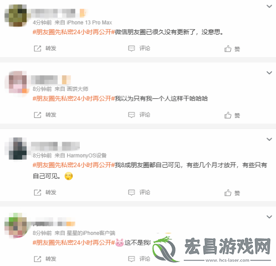
Task: Like the post from 画饼大师
Action: pyautogui.click(x=232, y=115)
